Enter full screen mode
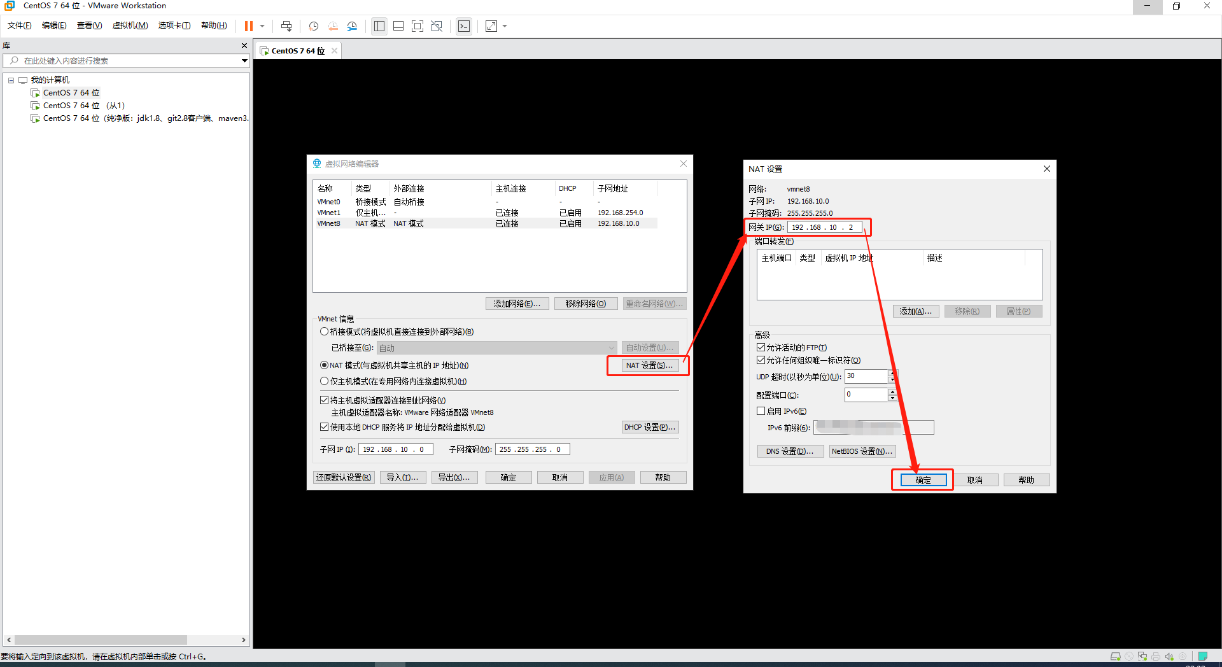Viewport: 1222px width, 667px height. 418,26
